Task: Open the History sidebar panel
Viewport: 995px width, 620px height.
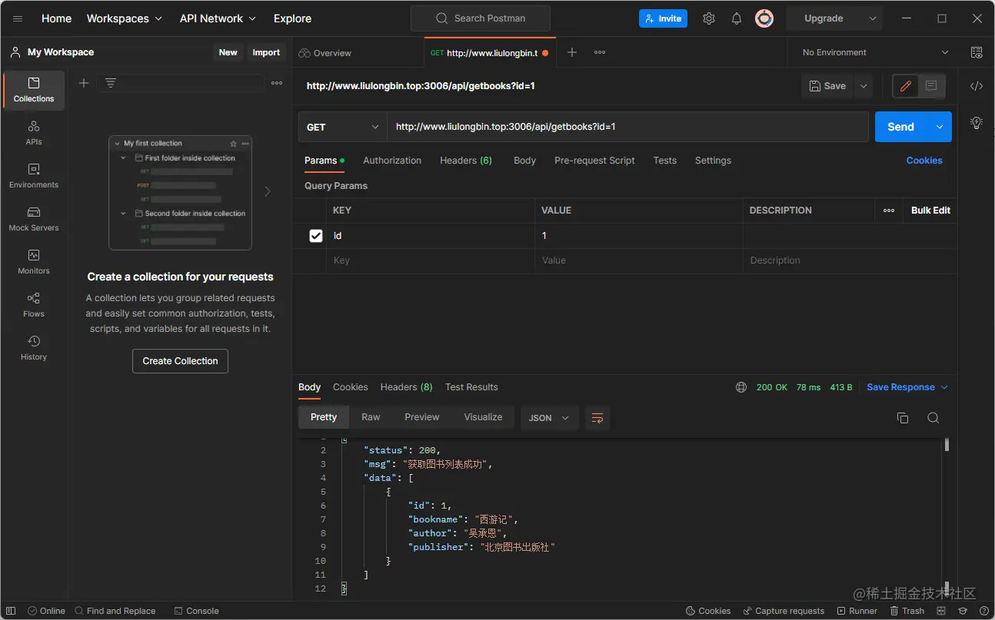Action: [x=34, y=348]
